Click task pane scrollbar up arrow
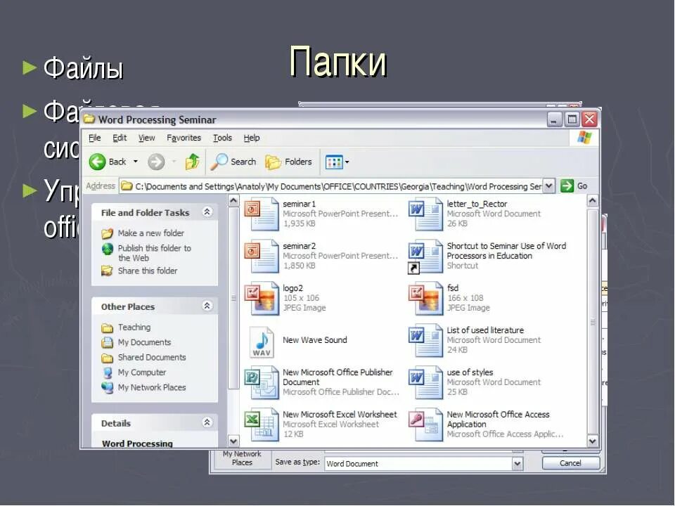675x506 pixels. 233,200
